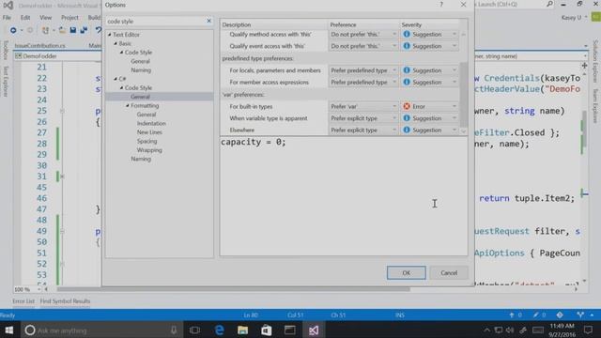This screenshot has width=601, height=338.
Task: Open the Toolbox side tab
Action: tap(6, 50)
